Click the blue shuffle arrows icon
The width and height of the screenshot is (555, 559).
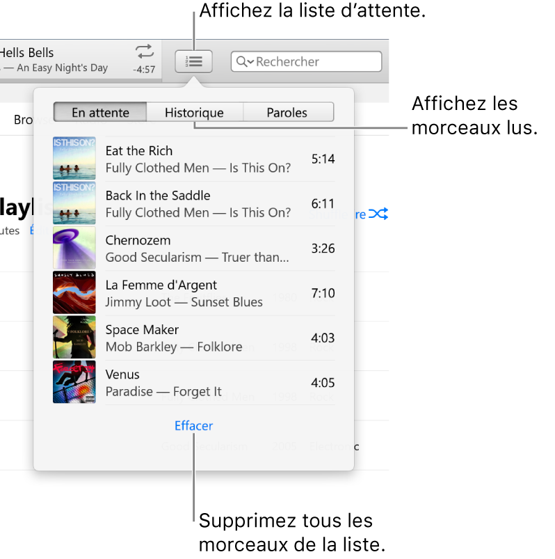[x=378, y=214]
